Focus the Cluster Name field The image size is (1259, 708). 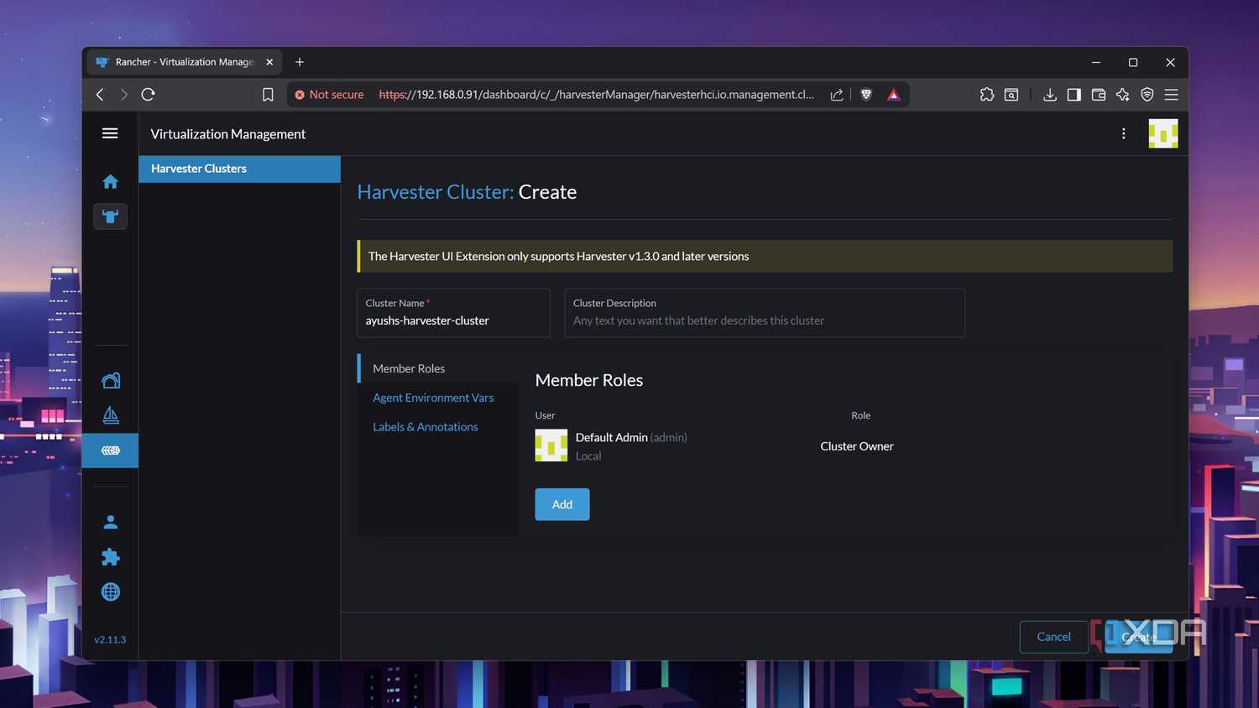point(453,313)
